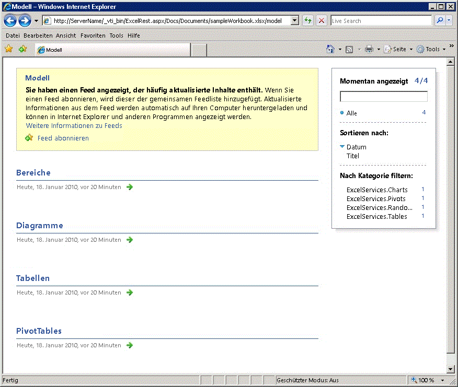
Task: Open the green arrow next to Bereiche entry
Action: coord(129,186)
